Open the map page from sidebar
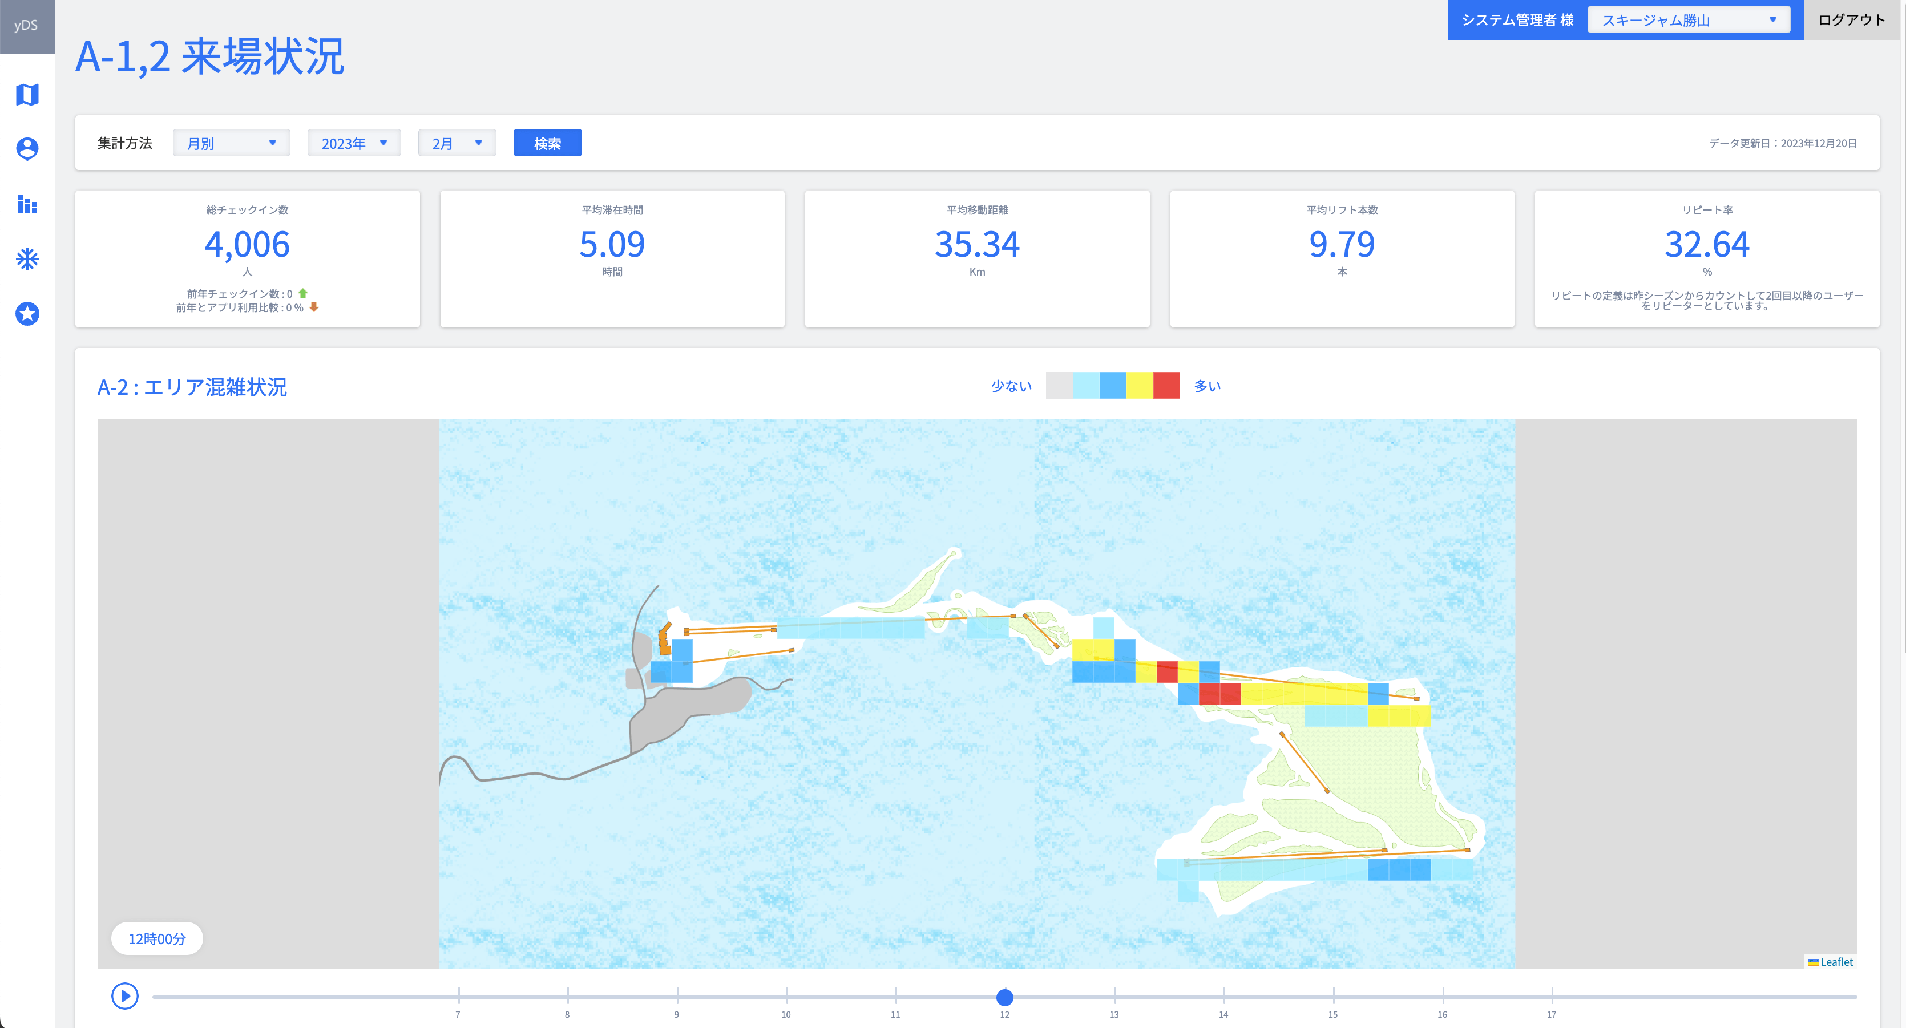 tap(27, 95)
